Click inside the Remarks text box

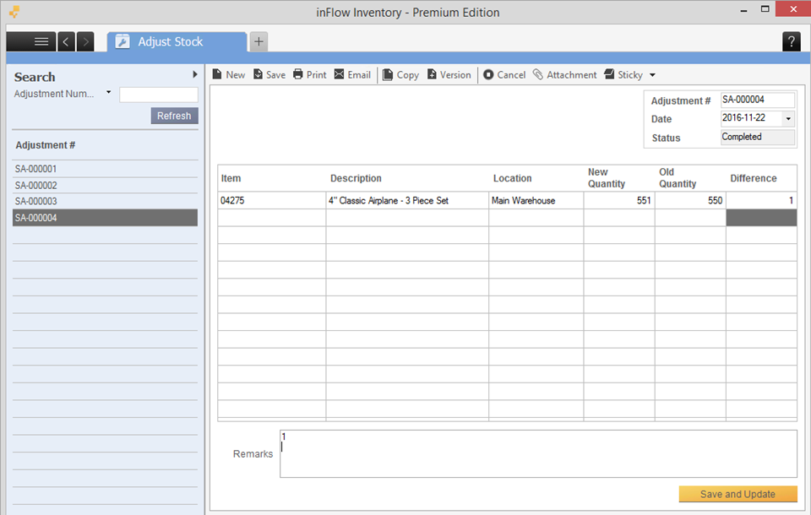coord(538,453)
